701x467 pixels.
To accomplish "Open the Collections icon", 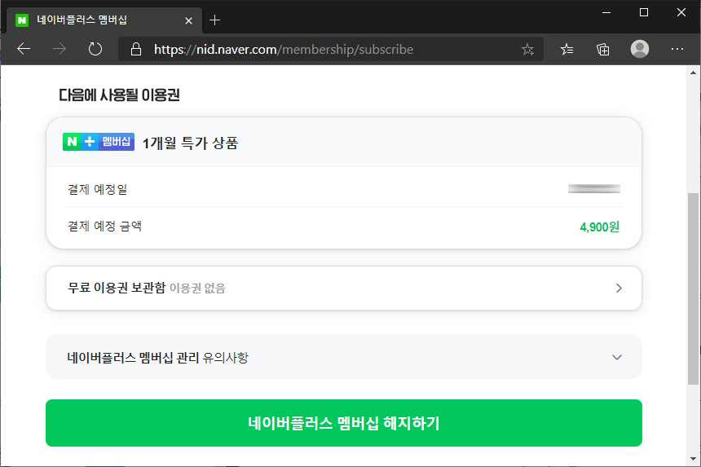I will pos(602,49).
